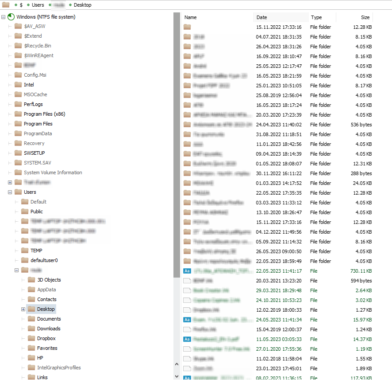Select the Contacts tree item

tap(47, 299)
